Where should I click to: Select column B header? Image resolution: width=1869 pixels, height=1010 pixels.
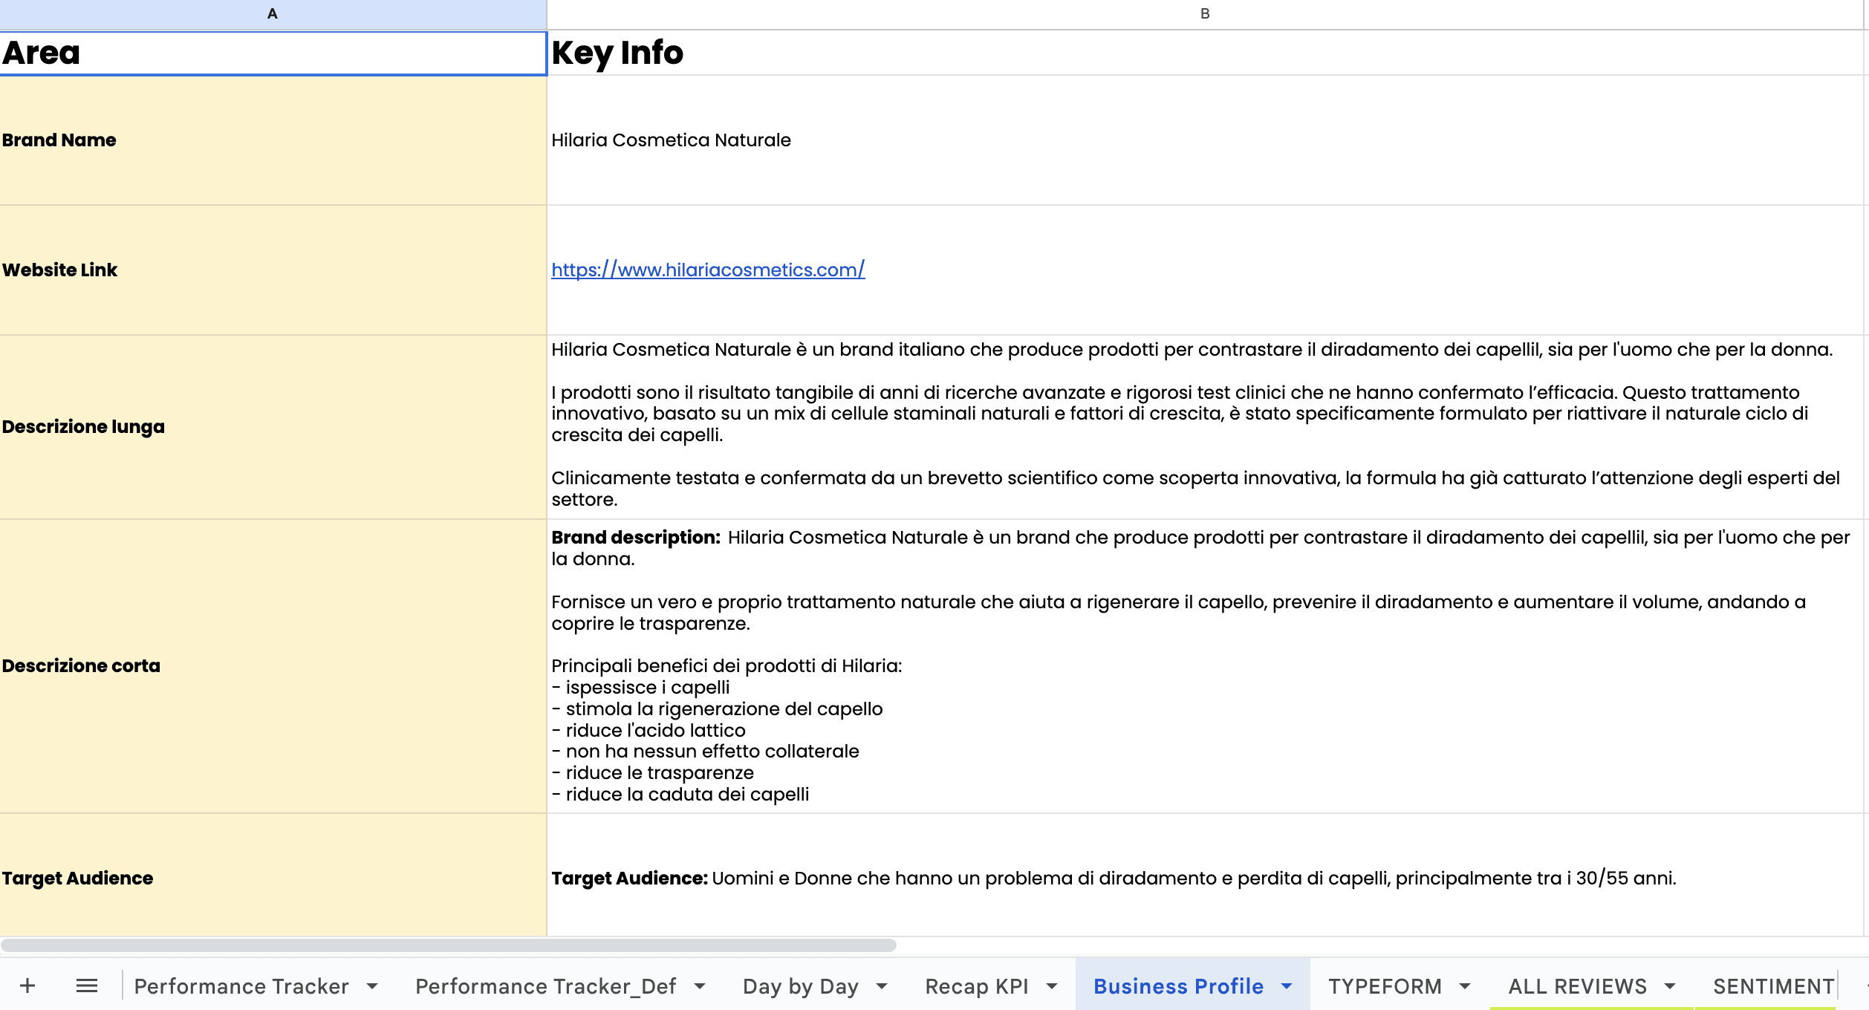coord(1205,14)
